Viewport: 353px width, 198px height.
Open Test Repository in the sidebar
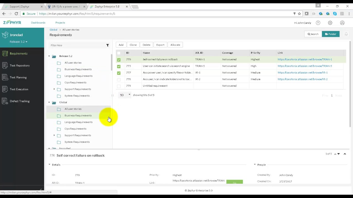point(20,65)
